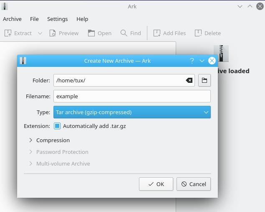Click the Add Files toolbar icon

point(157,33)
